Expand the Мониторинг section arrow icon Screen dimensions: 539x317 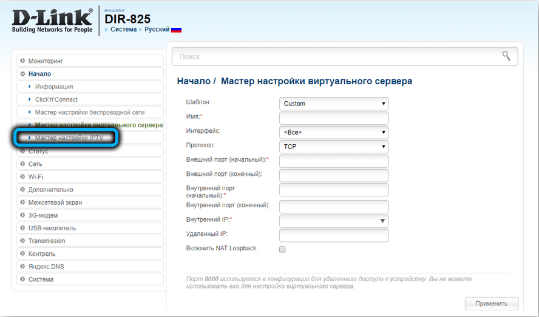(22, 61)
